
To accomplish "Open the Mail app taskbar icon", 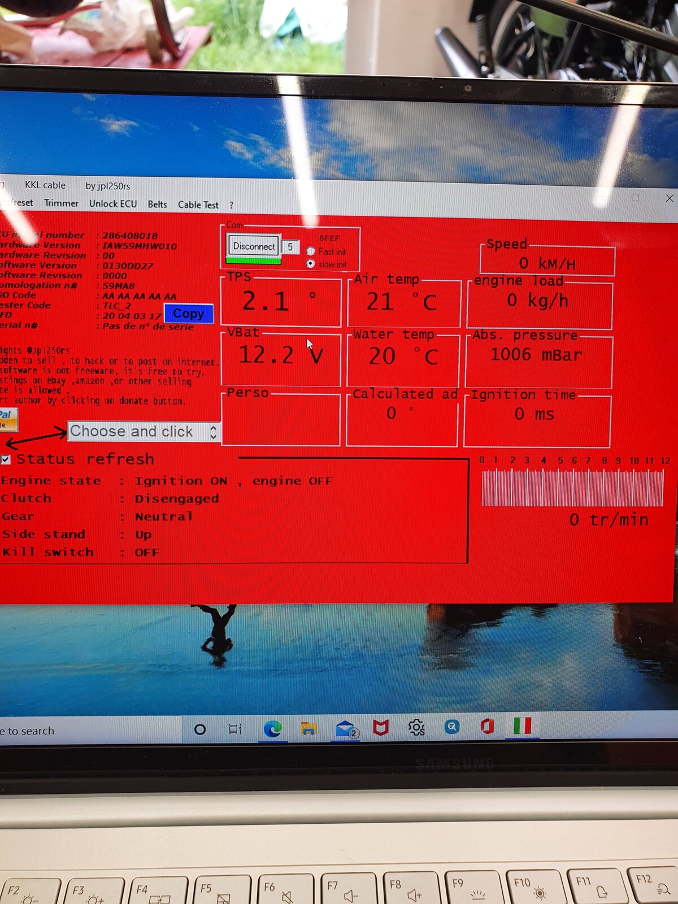I will pyautogui.click(x=345, y=729).
